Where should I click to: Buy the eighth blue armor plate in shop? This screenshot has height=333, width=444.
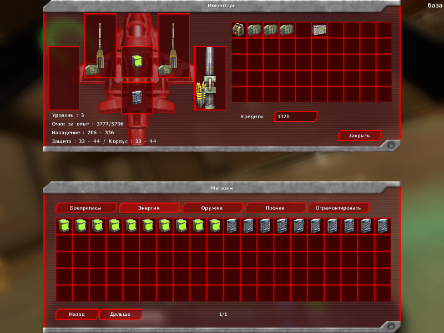349,226
